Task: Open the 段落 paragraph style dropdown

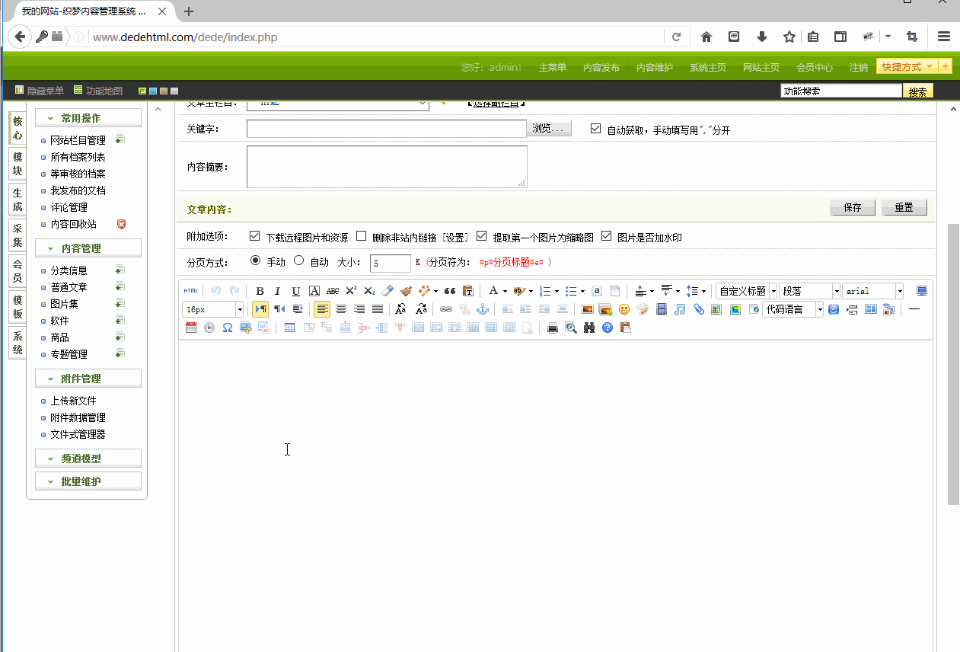Action: pos(809,290)
